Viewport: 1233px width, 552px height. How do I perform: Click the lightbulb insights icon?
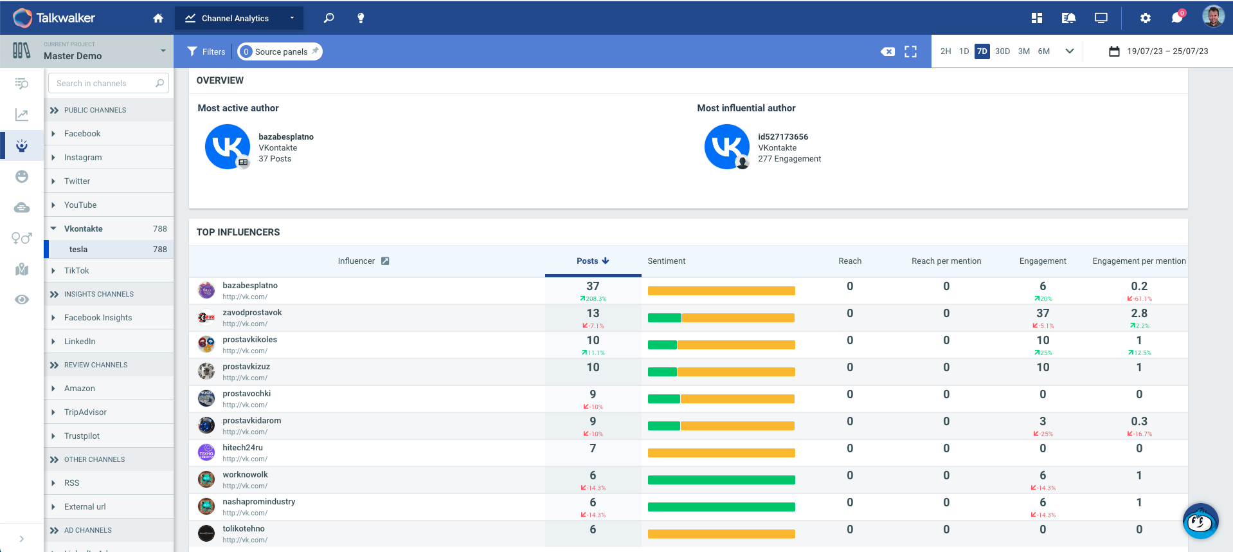pos(361,18)
